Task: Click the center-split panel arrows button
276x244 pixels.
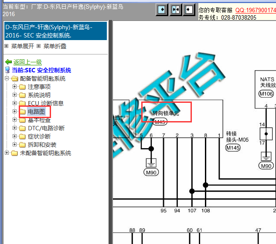Action: [x=175, y=10]
